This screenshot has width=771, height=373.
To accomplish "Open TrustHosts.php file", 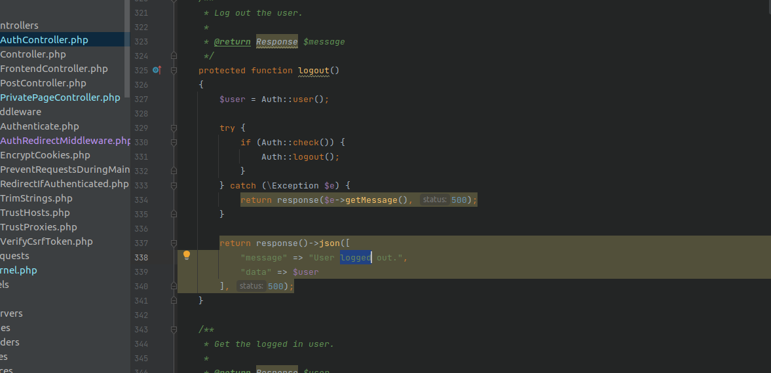I will (x=35, y=213).
